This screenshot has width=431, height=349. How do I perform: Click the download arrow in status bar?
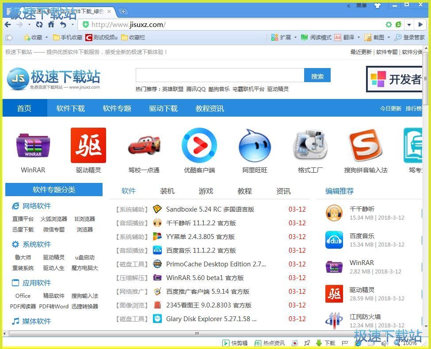coord(319,343)
